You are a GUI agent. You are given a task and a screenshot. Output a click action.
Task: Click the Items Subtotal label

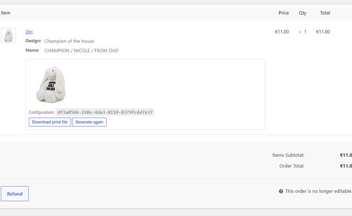click(x=288, y=155)
